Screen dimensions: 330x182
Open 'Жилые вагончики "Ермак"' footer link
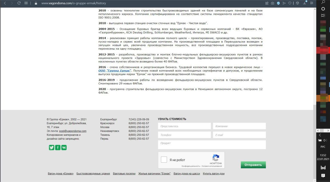pos(154,174)
